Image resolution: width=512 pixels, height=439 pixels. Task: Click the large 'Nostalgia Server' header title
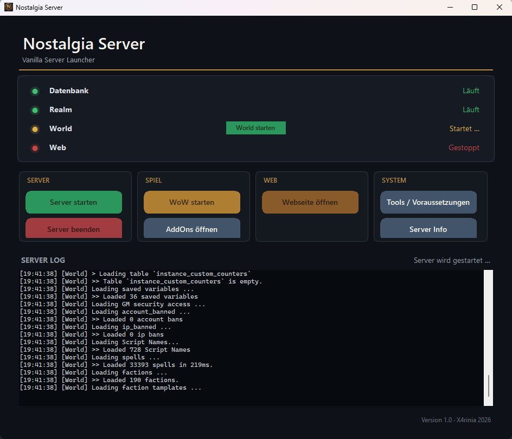[84, 44]
